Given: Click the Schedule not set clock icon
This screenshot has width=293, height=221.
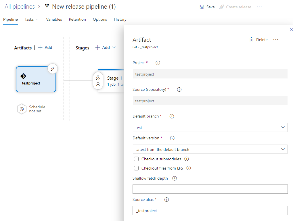Looking at the screenshot, I should tap(22, 109).
